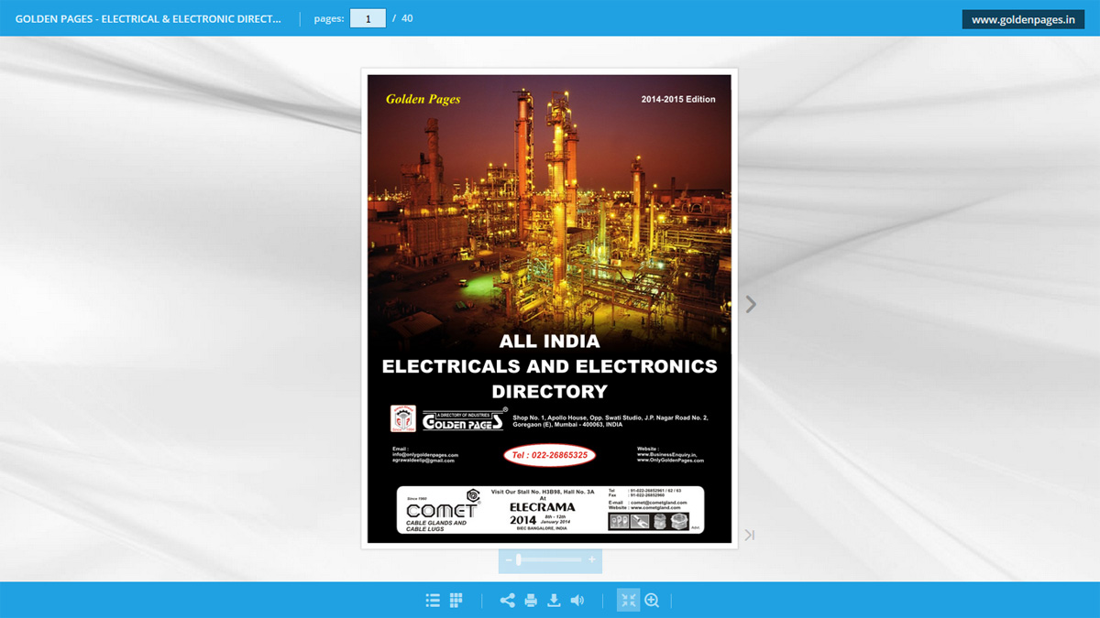The width and height of the screenshot is (1100, 618).
Task: Click the "/ 40" total pages text
Action: (402, 18)
